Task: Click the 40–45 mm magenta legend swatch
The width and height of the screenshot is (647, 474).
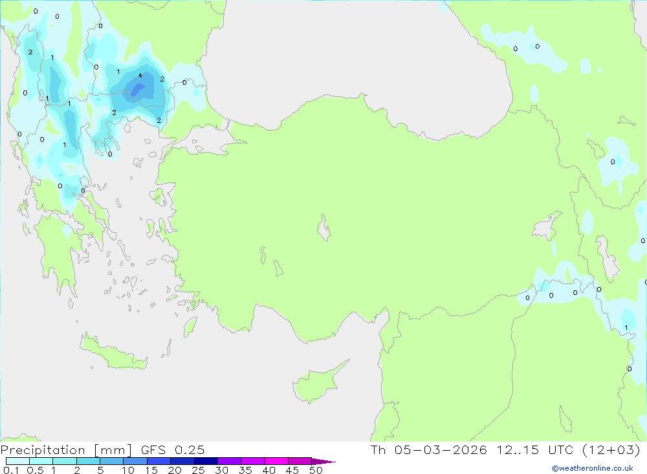Action: click(x=276, y=461)
